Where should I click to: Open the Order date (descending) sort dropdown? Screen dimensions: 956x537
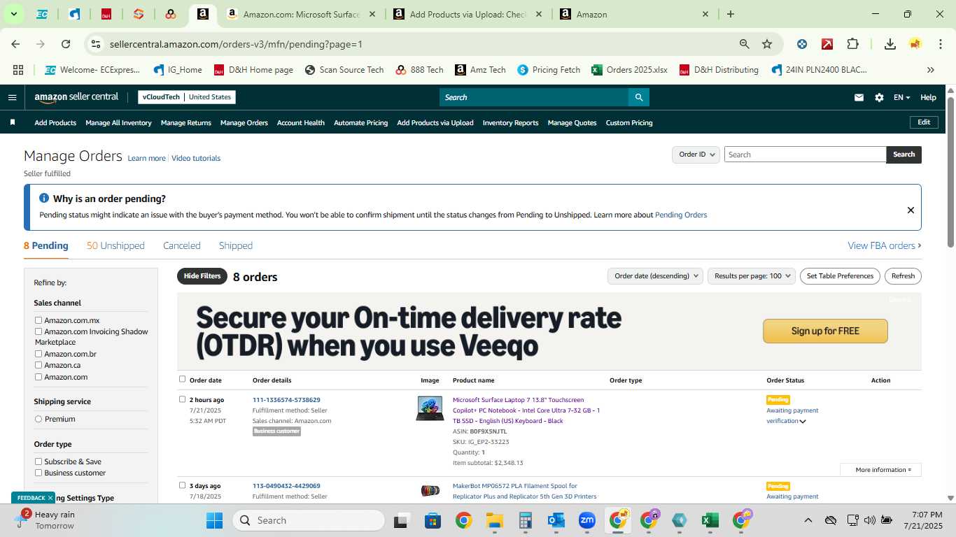[655, 276]
